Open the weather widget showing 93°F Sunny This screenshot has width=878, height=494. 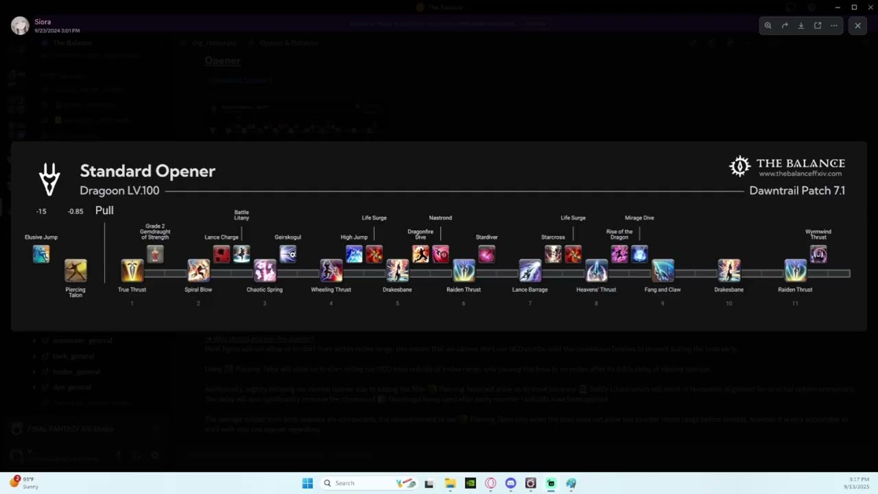click(25, 482)
